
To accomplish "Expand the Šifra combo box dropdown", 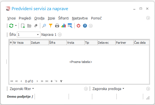I will (x=38, y=35).
